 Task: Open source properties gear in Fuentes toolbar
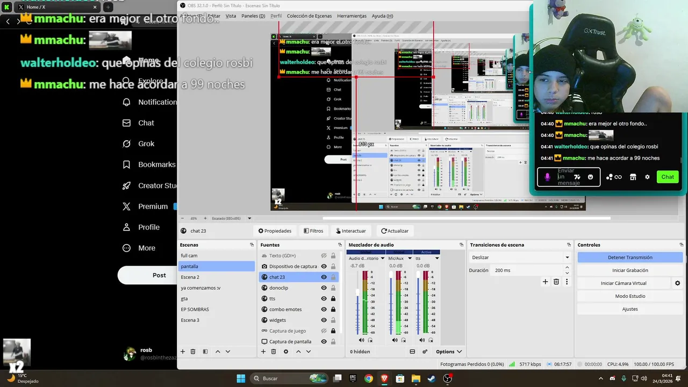click(285, 352)
